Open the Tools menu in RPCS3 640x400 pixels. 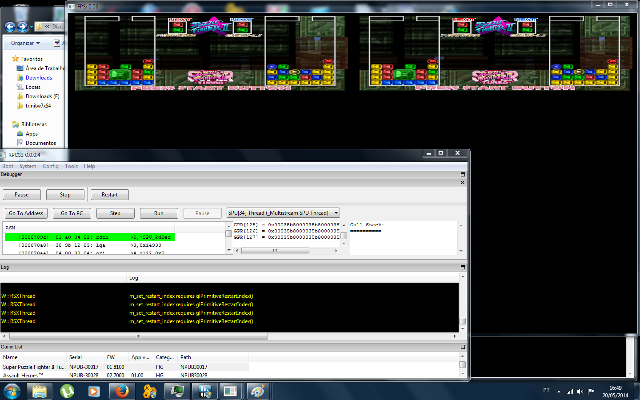click(71, 166)
